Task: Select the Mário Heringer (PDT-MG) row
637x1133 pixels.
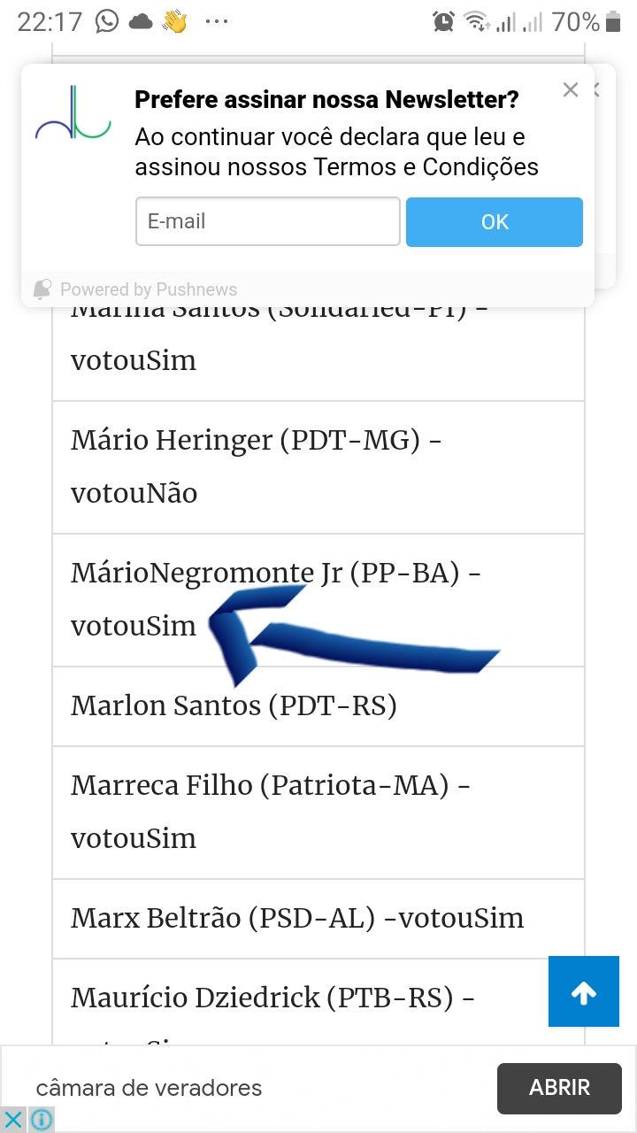Action: coord(318,466)
